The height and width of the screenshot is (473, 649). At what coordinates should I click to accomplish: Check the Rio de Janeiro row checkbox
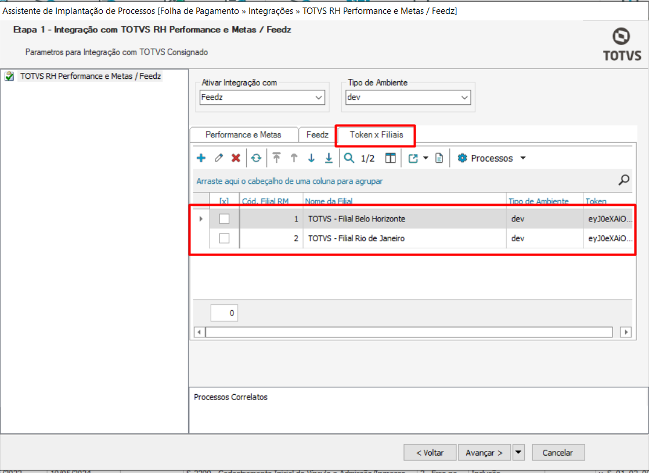pyautogui.click(x=224, y=238)
